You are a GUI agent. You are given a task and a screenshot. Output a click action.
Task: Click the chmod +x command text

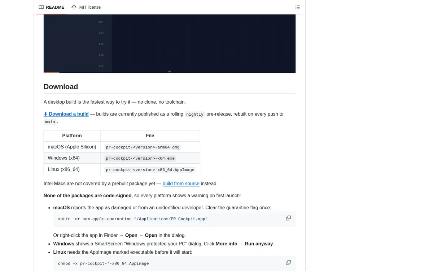(104, 263)
